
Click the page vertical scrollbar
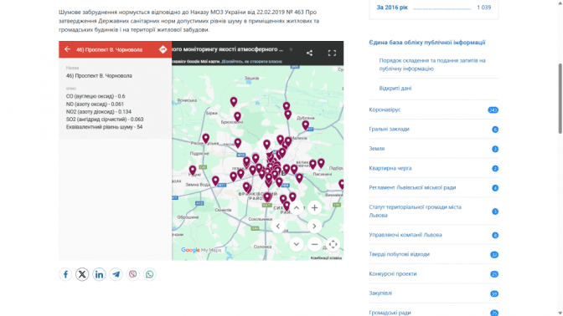[560, 99]
